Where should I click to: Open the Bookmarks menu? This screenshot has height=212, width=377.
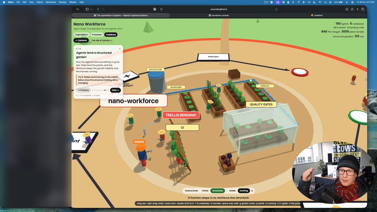click(x=51, y=2)
